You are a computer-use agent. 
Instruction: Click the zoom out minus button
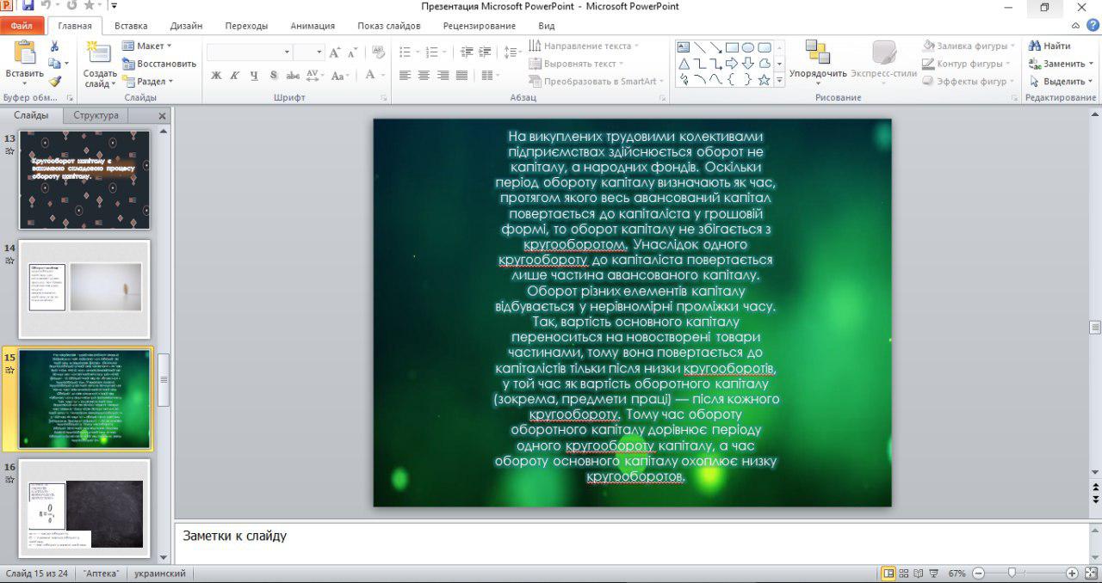[x=981, y=574]
